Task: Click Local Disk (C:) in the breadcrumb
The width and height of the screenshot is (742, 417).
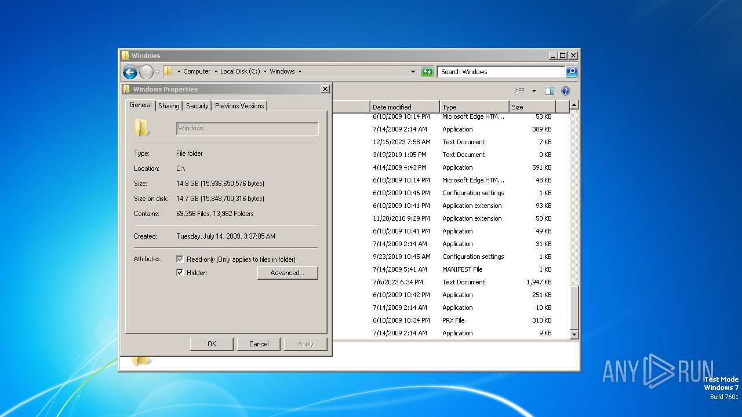Action: (x=240, y=72)
